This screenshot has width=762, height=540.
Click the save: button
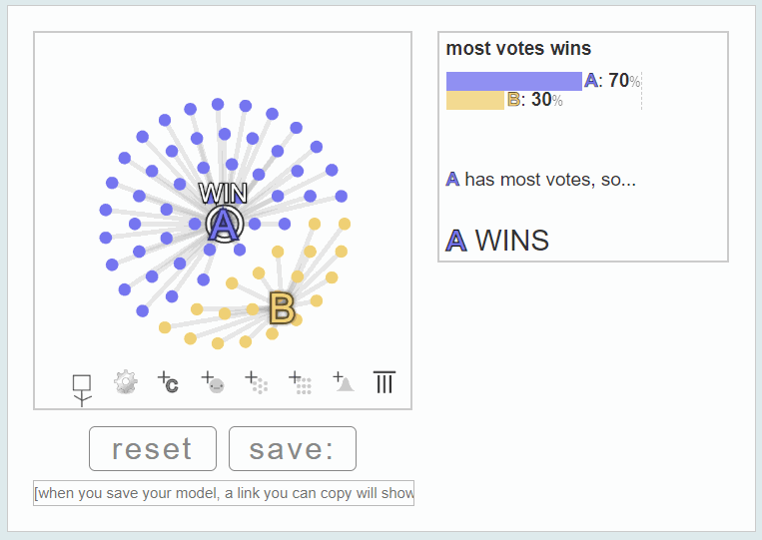coord(293,449)
